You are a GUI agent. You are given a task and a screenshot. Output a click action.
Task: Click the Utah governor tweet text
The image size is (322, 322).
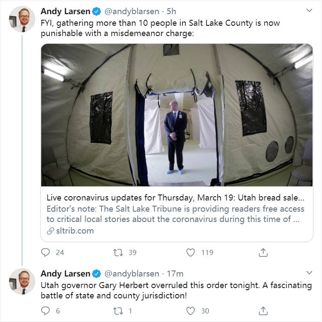tap(176, 290)
